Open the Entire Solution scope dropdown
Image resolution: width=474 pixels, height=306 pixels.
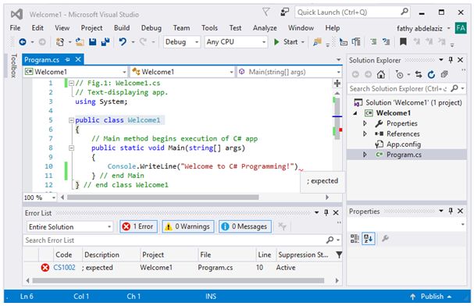pyautogui.click(x=69, y=226)
